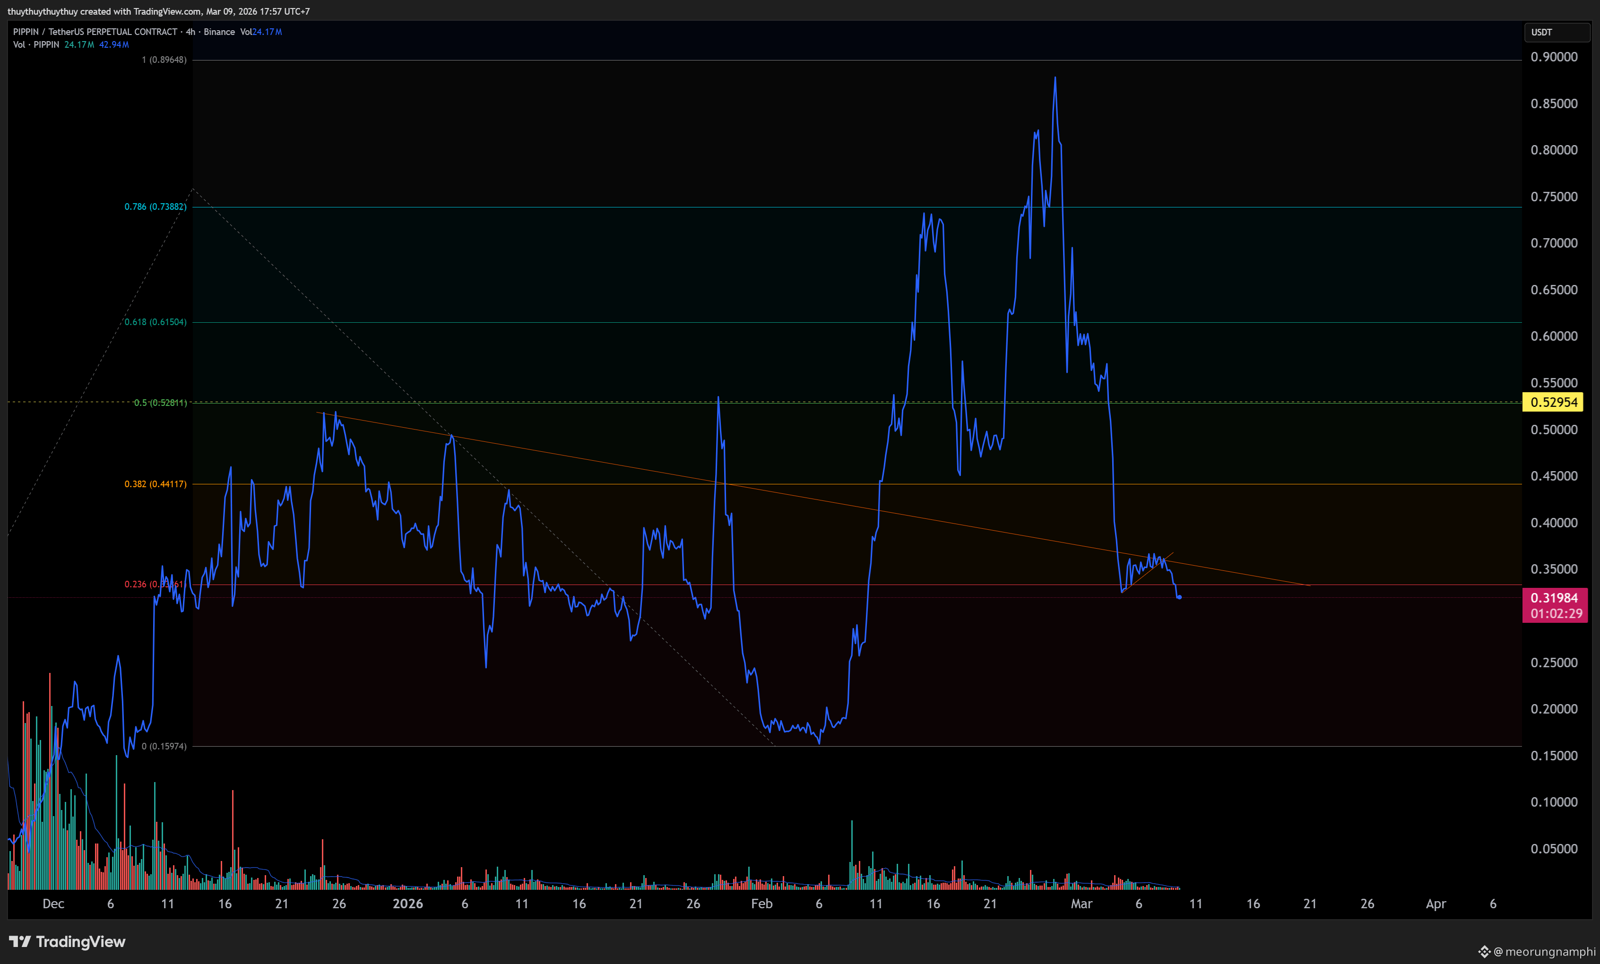Click the 0.75000 price axis label
Viewport: 1600px width, 964px height.
[x=1554, y=197]
